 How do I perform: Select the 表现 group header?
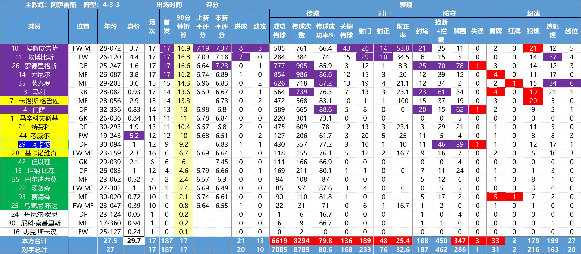coord(406,5)
